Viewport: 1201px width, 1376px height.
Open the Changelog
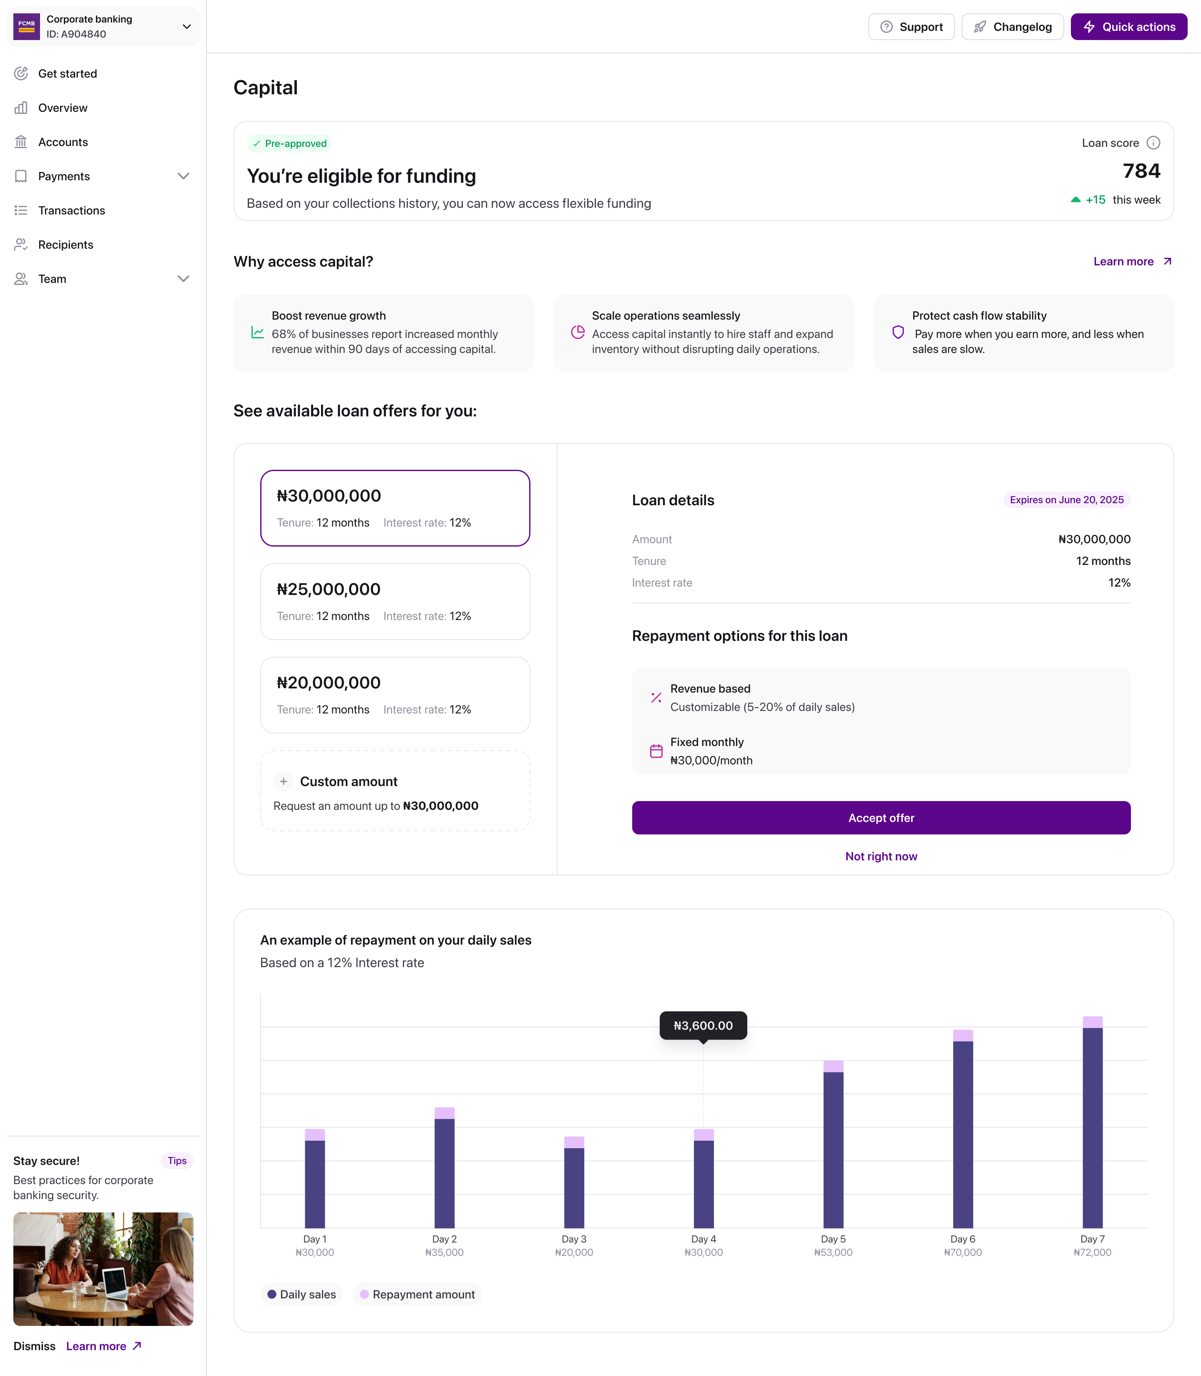pyautogui.click(x=1012, y=27)
